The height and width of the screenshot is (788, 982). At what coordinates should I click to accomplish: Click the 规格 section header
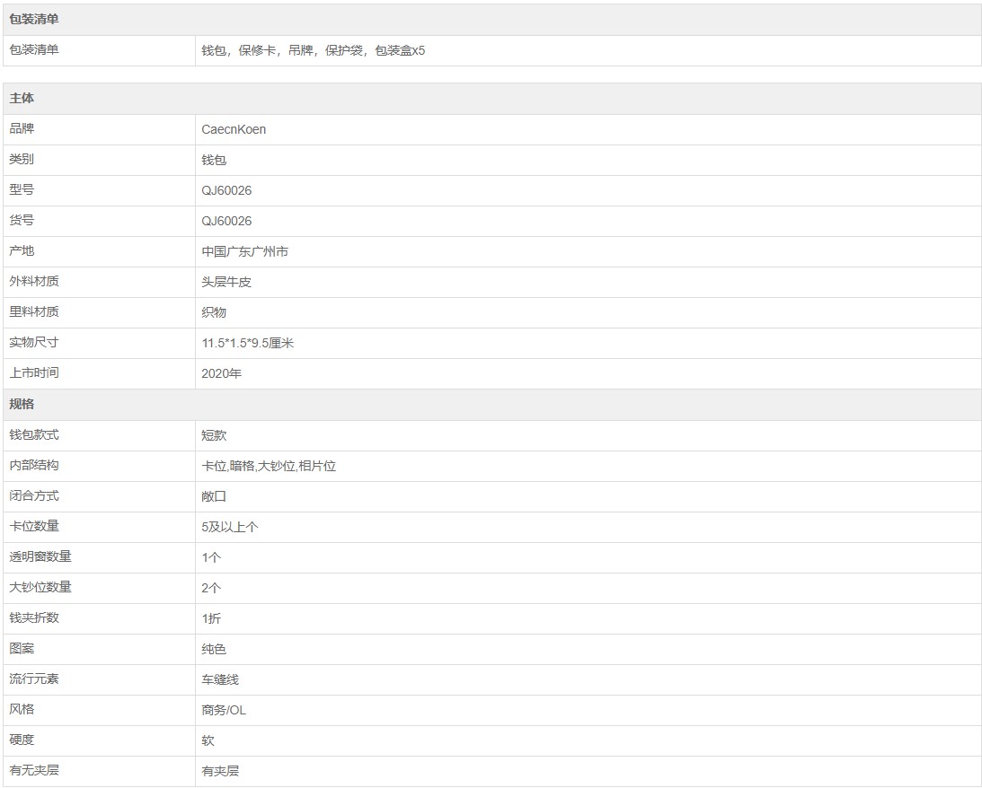coord(491,404)
